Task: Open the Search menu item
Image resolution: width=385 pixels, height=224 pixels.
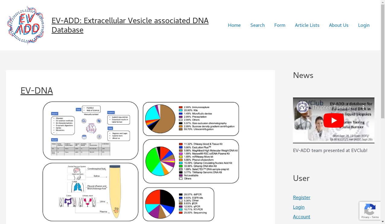Action: (257, 25)
